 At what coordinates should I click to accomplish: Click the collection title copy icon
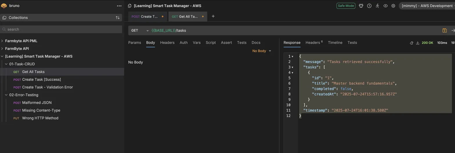click(x=130, y=6)
